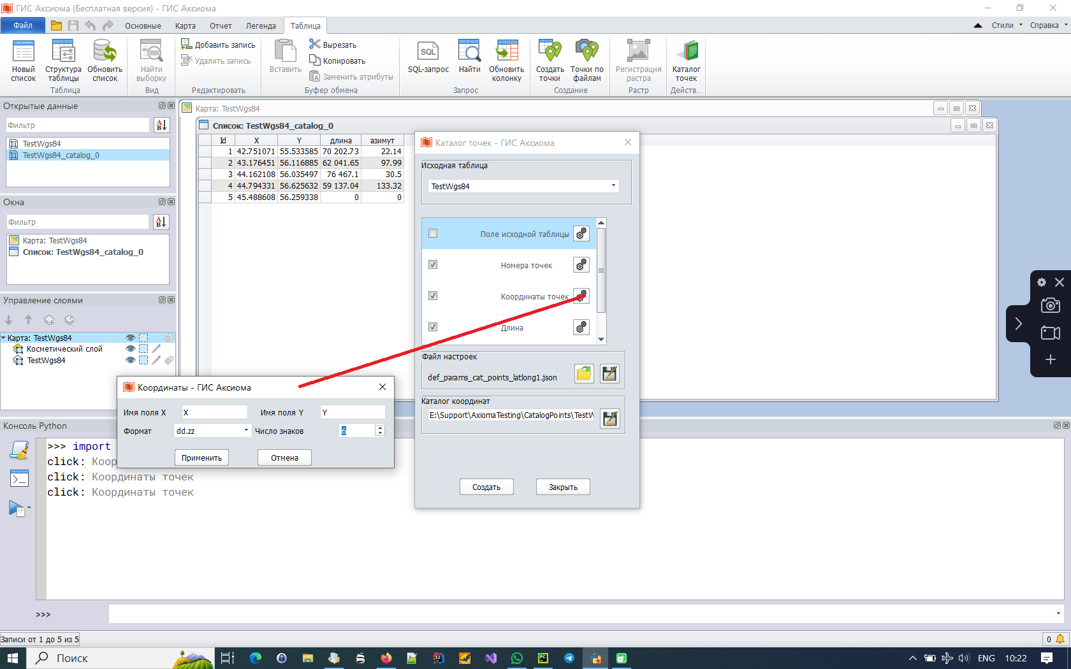Viewport: 1071px width, 669px height.
Task: Hide the Косметический слой layer visibility
Action: 131,349
